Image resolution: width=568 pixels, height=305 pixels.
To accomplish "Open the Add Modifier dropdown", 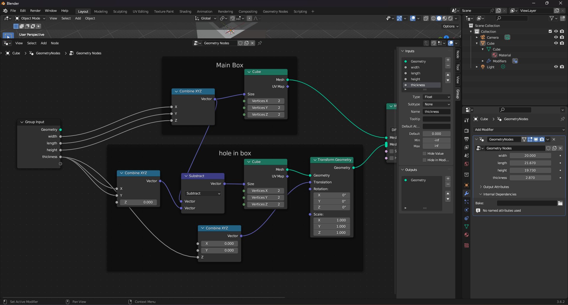I will pyautogui.click(x=519, y=130).
